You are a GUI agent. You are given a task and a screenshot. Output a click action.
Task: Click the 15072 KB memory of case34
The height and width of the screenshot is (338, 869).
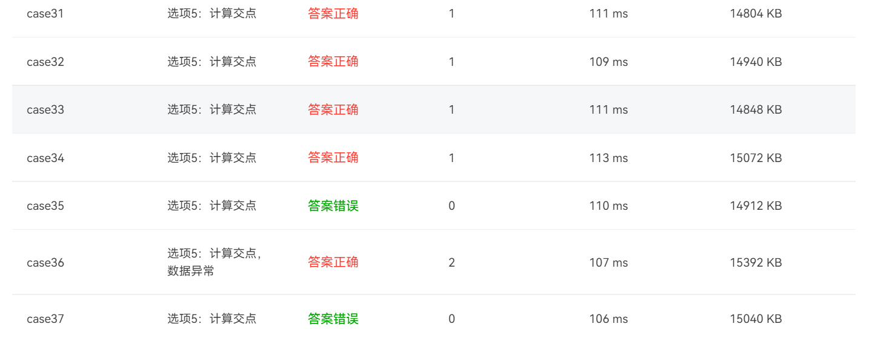point(756,158)
